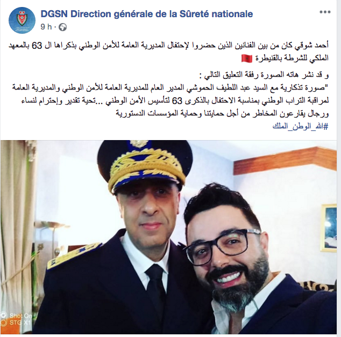Click the gold epaulette on the uniform

74,256
